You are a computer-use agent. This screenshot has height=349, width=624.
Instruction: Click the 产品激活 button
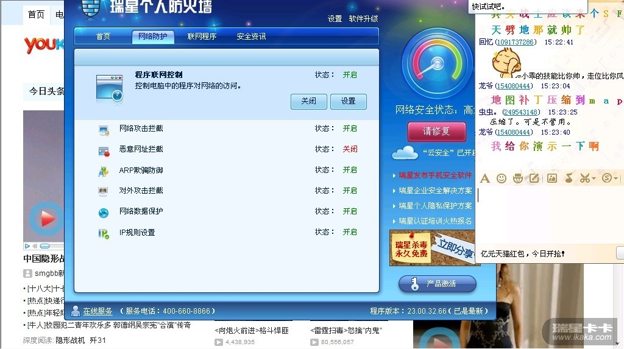438,284
